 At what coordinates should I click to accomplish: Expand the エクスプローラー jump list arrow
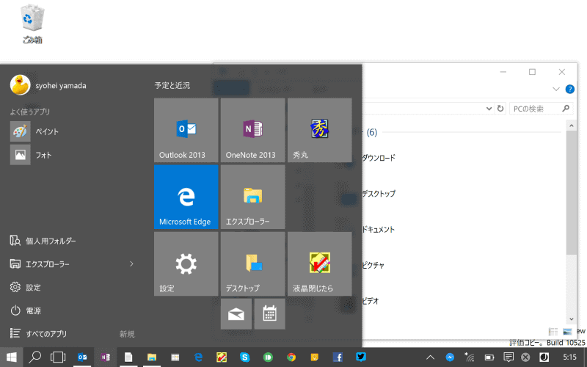[x=131, y=264]
